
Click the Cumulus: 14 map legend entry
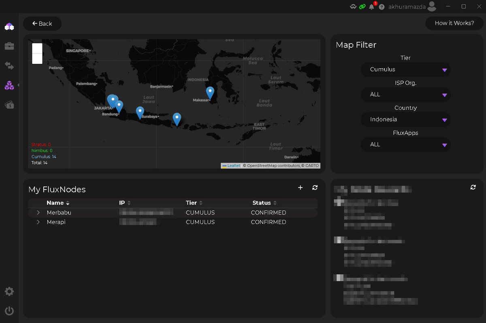click(x=44, y=157)
